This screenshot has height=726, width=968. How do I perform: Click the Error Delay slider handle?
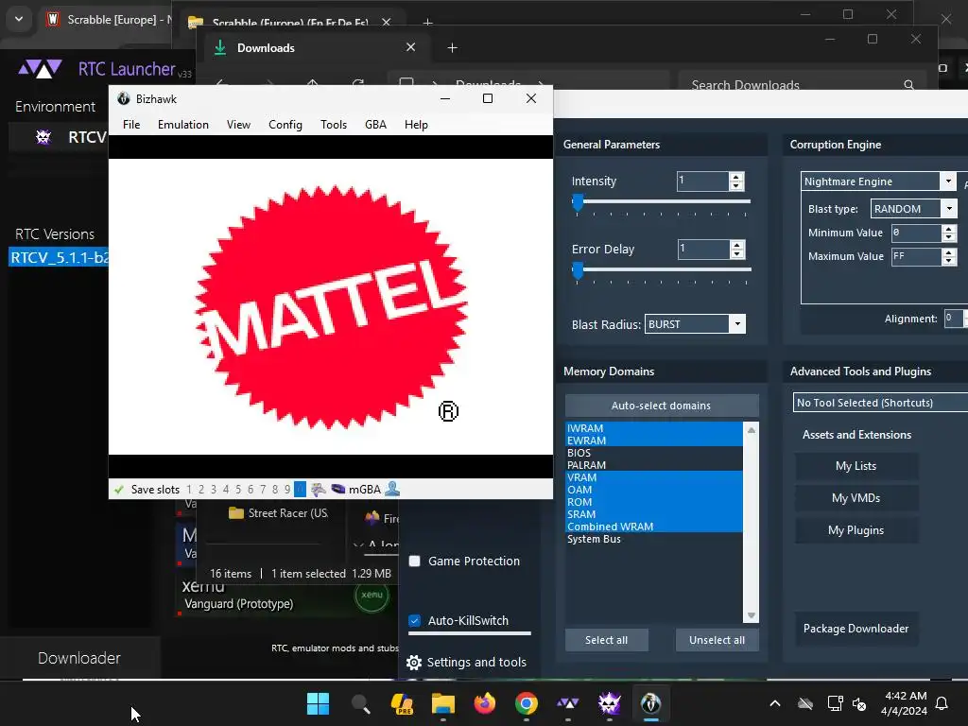coord(578,269)
